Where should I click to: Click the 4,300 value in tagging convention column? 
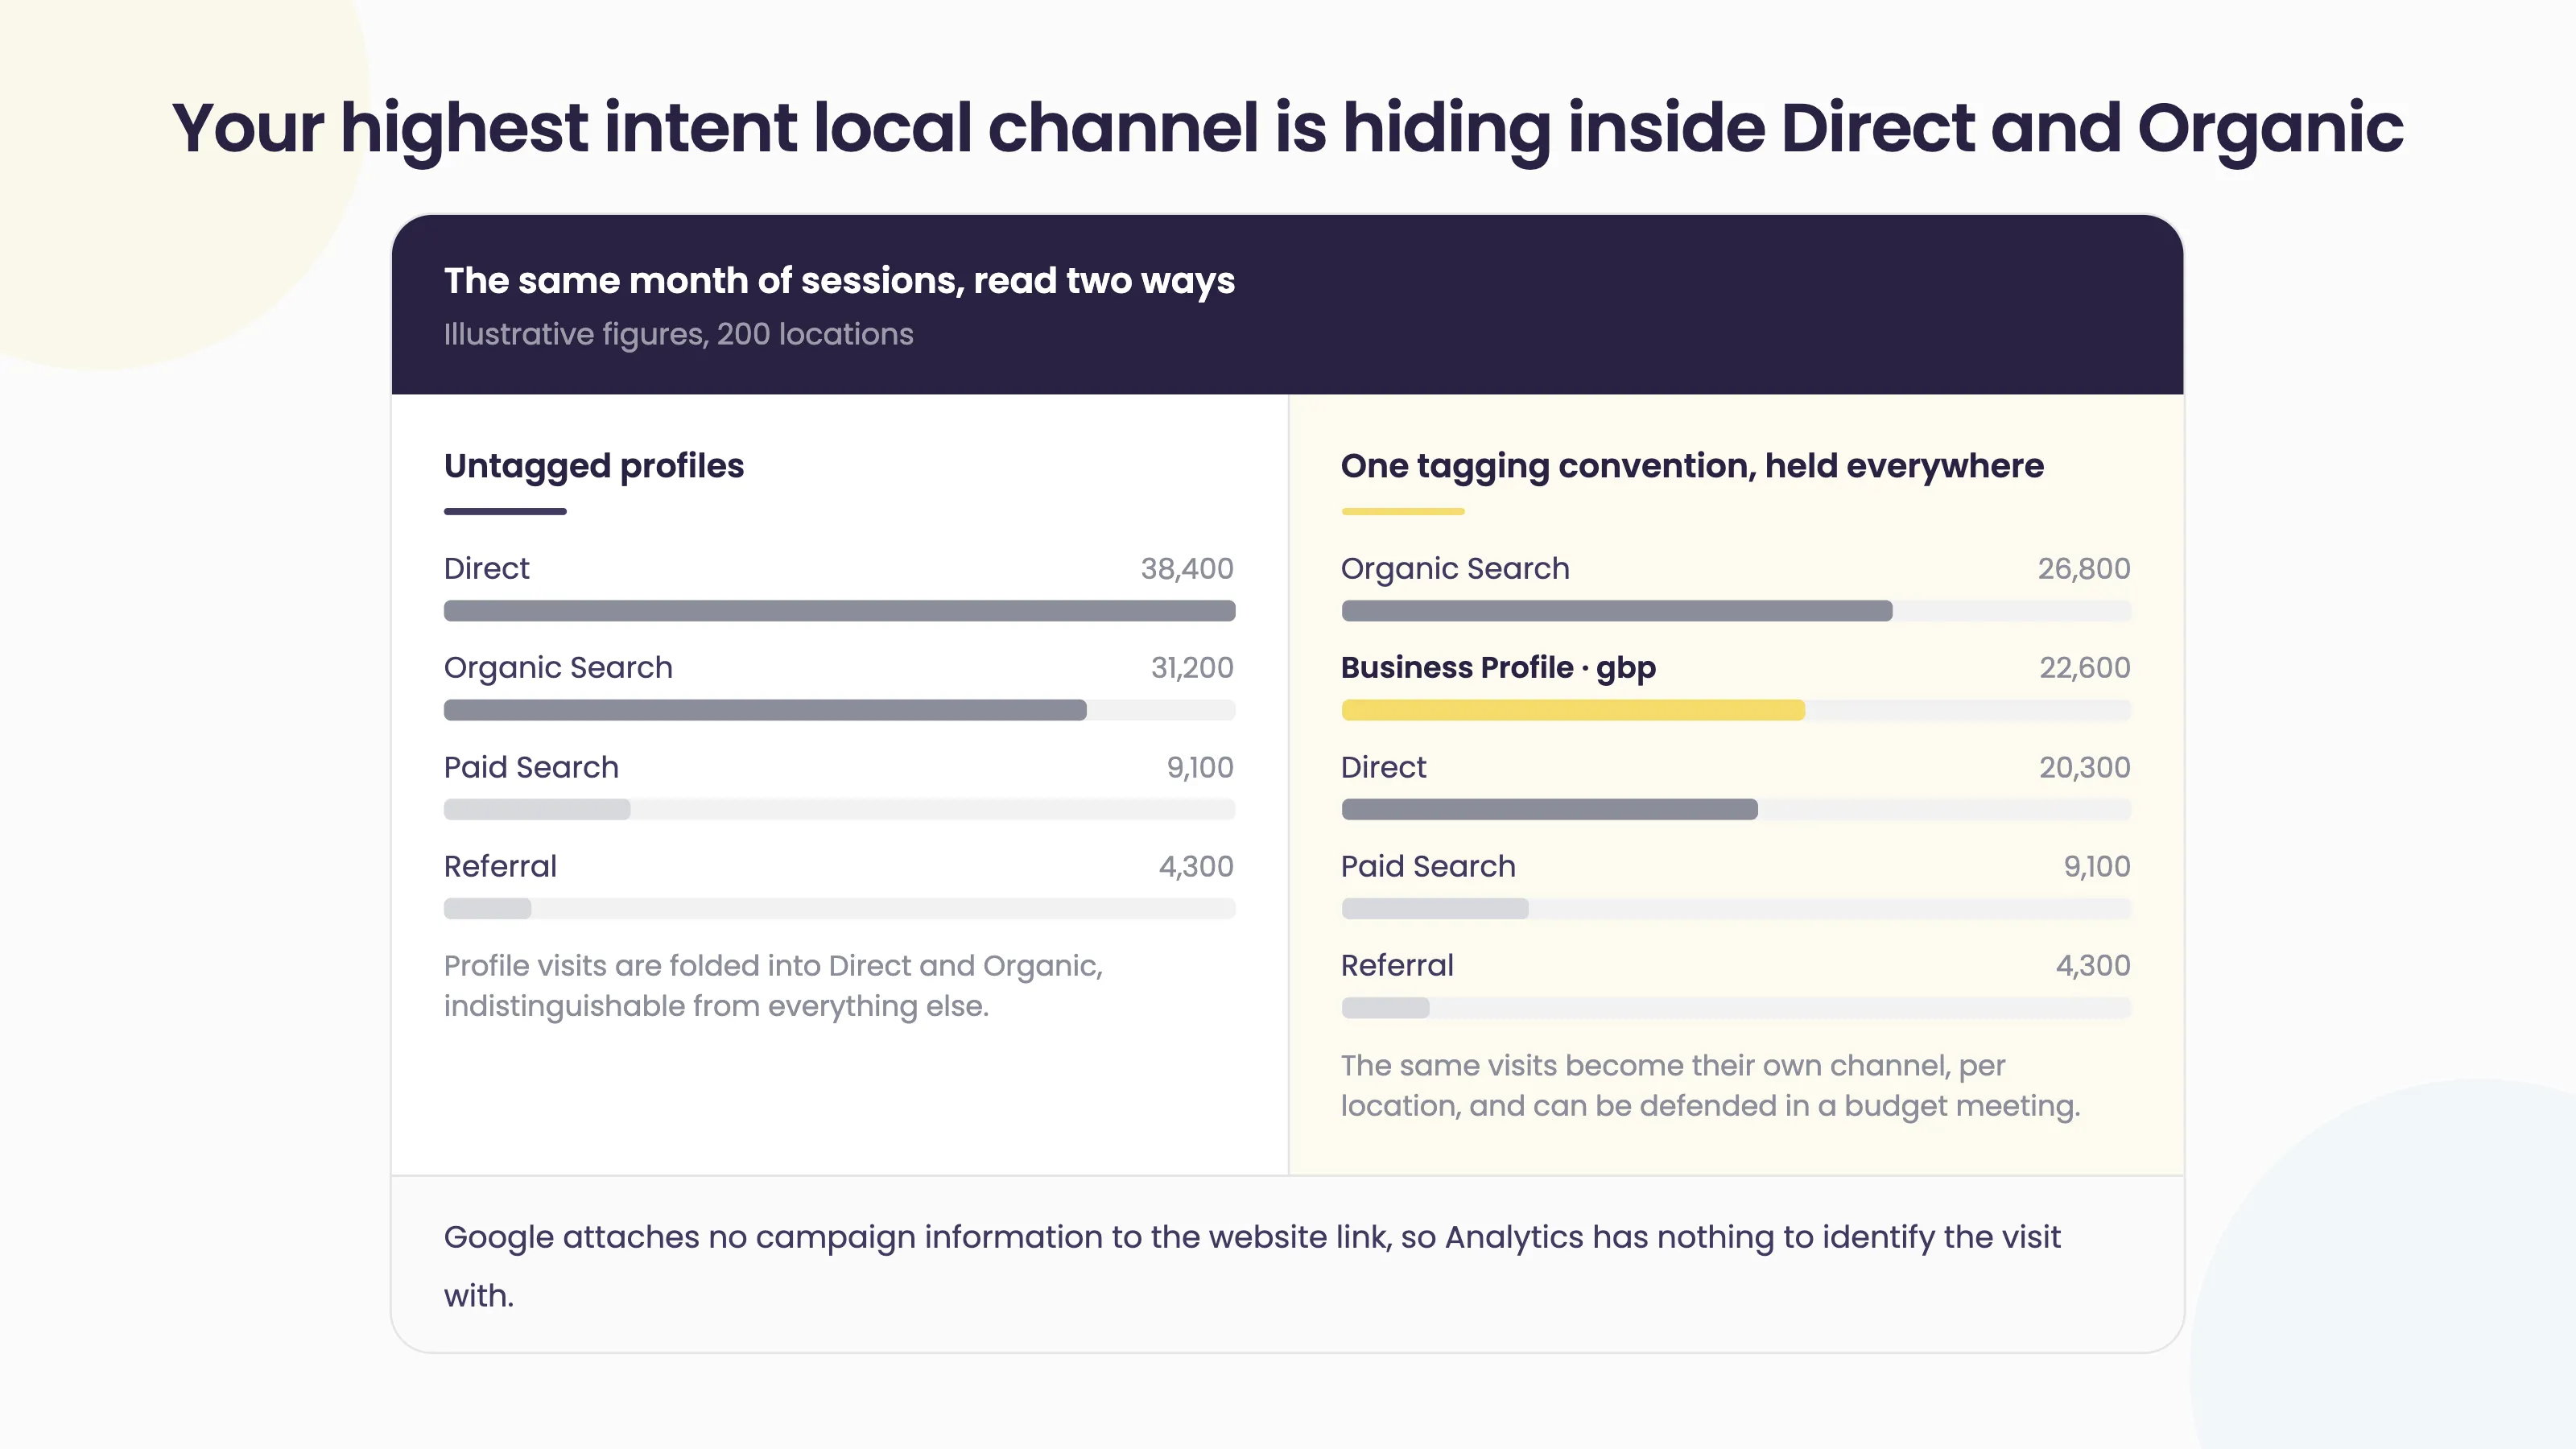tap(2093, 965)
